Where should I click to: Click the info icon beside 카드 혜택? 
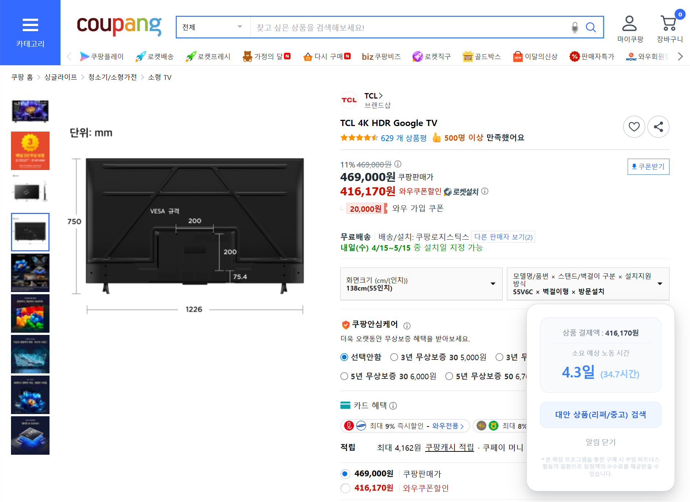click(x=393, y=406)
